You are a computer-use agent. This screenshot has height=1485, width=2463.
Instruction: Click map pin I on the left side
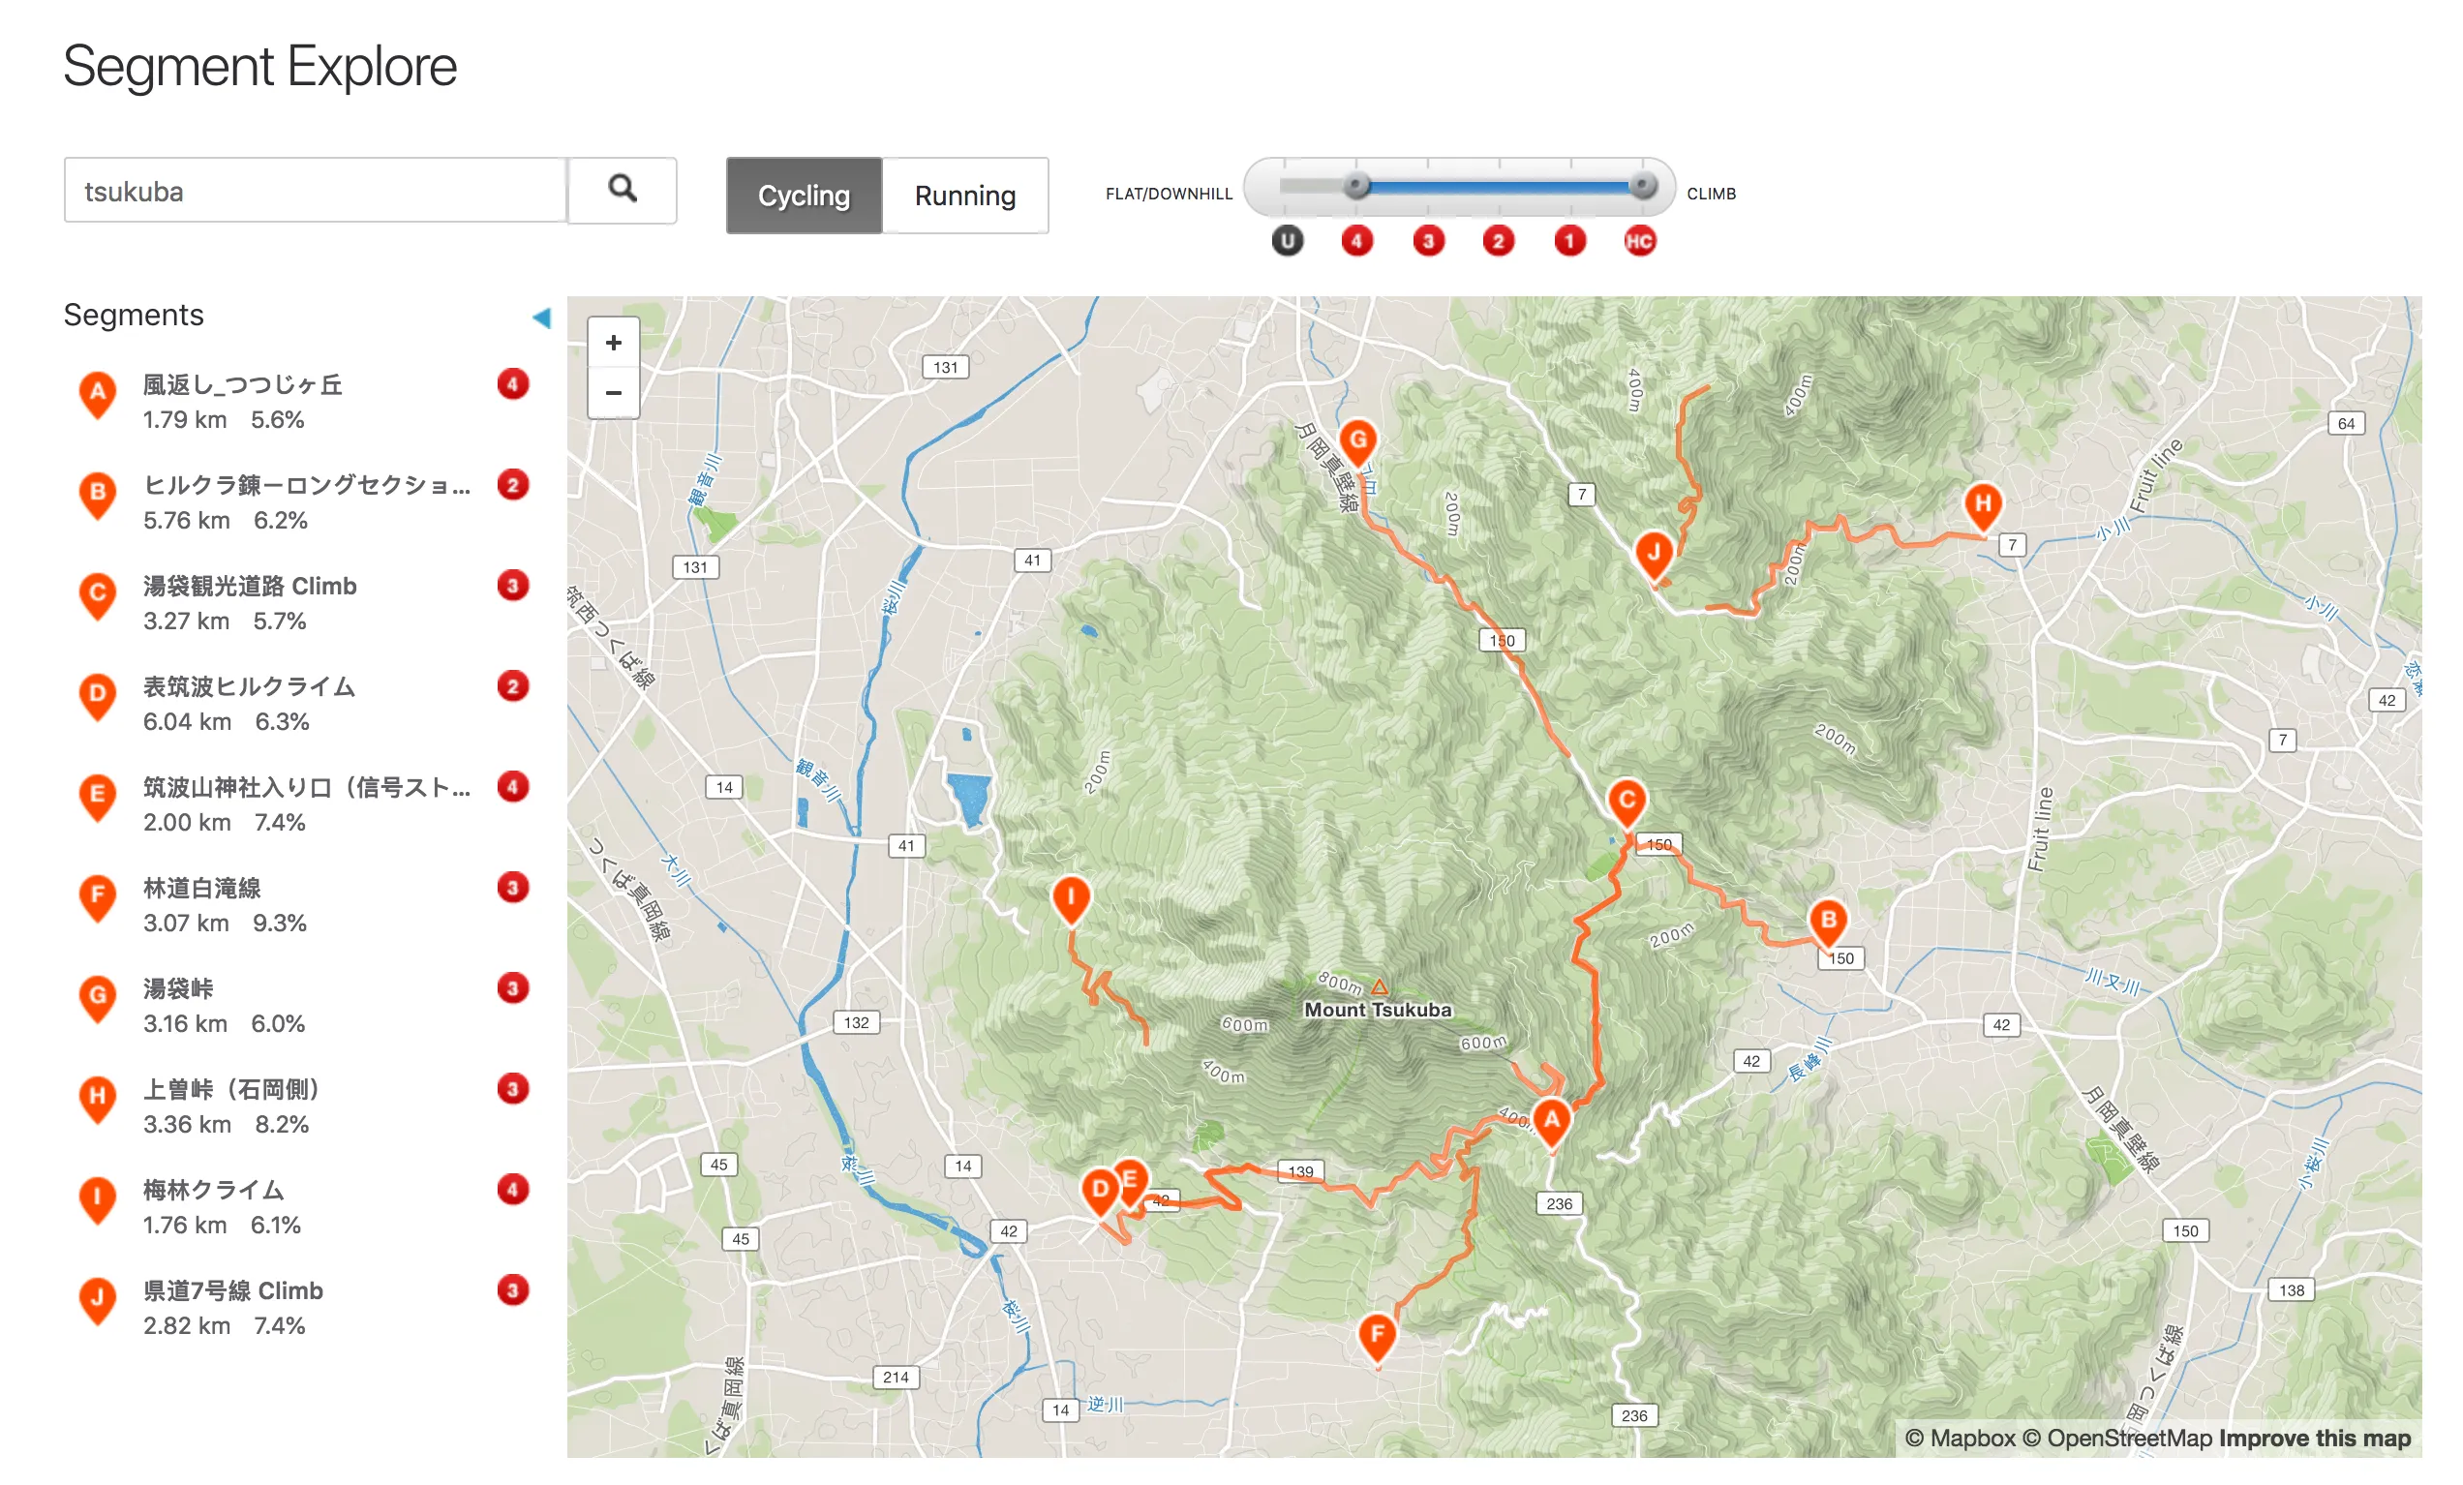point(1071,896)
